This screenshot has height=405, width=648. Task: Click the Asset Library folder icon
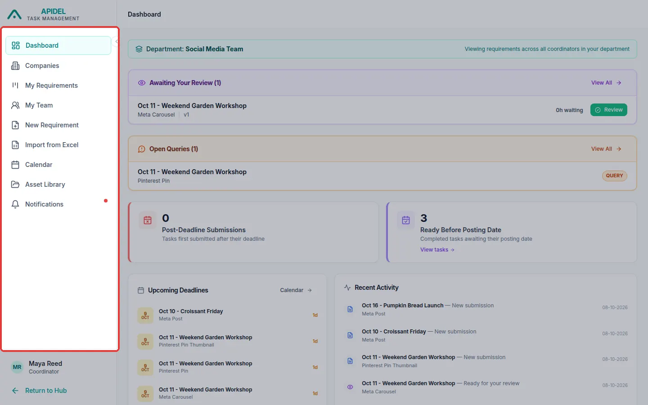click(15, 184)
